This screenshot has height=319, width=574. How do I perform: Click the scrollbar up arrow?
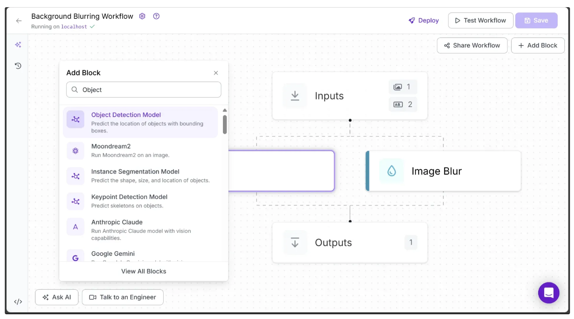coord(225,111)
